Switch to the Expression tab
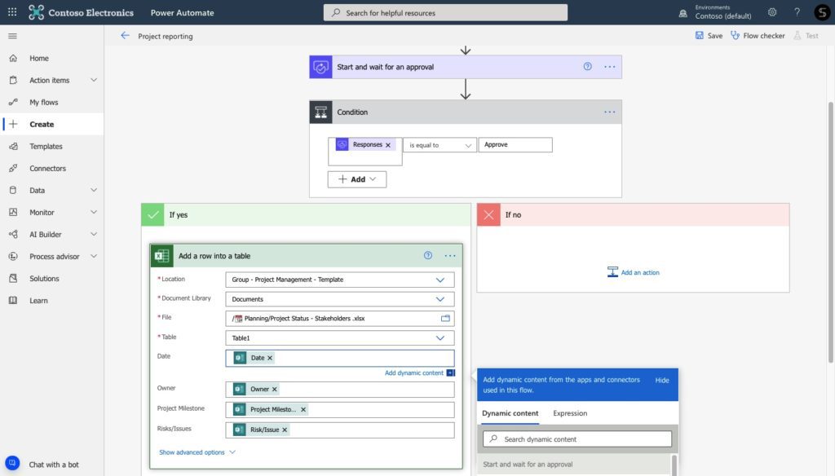Viewport: 835px width, 476px height. [x=570, y=413]
